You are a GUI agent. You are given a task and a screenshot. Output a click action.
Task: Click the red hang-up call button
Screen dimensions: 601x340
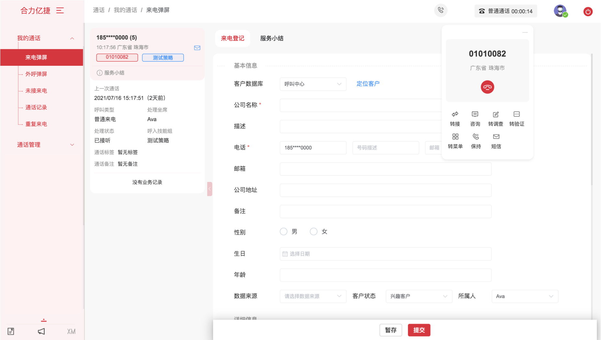487,87
